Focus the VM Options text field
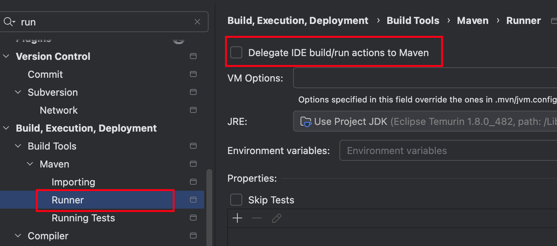The height and width of the screenshot is (246, 557). coord(425,78)
